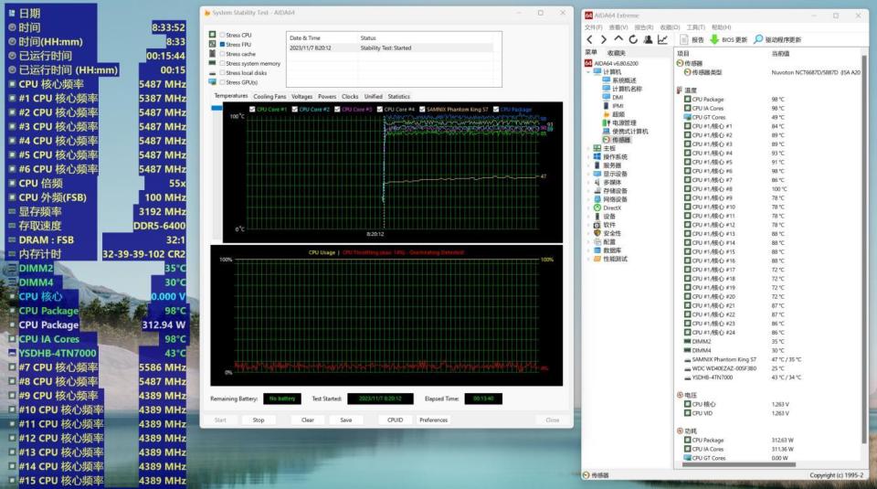Screen dimensions: 877x489
Task: Expand the 主板 tree node
Action: point(588,148)
